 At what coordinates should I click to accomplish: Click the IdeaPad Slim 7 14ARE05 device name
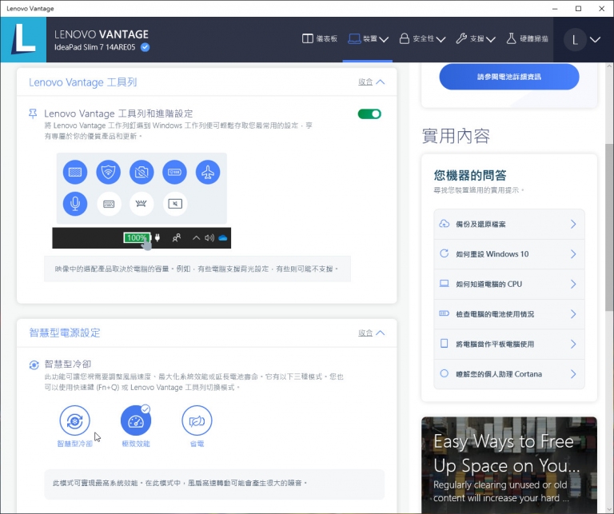point(95,47)
